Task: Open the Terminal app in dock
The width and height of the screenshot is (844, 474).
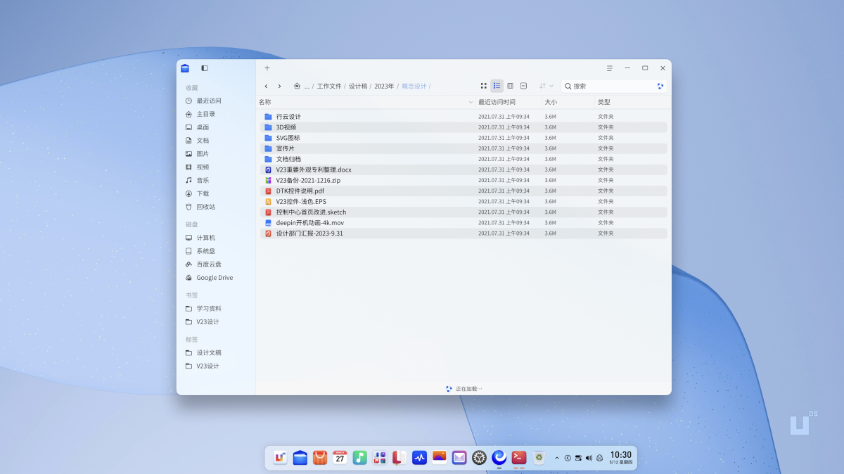Action: [x=519, y=458]
